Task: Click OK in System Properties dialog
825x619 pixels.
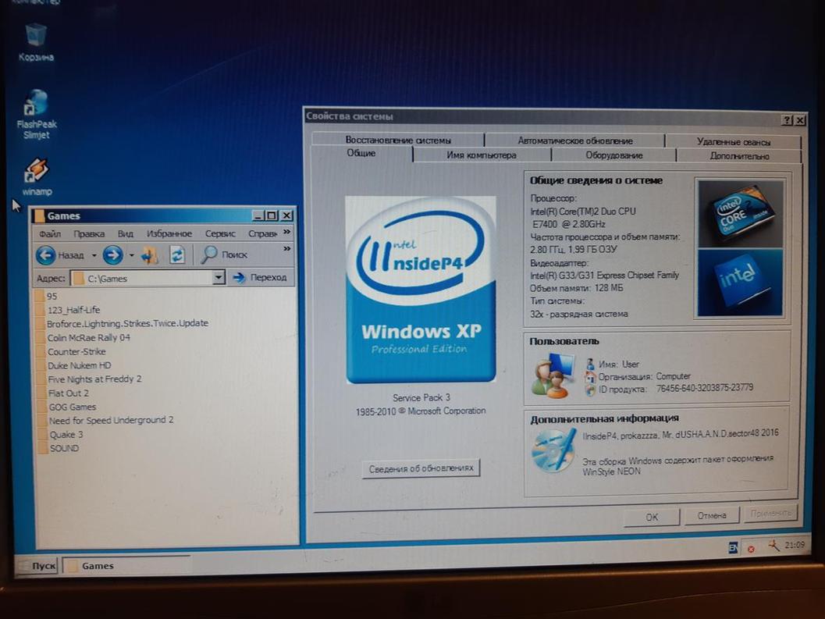Action: pos(652,517)
